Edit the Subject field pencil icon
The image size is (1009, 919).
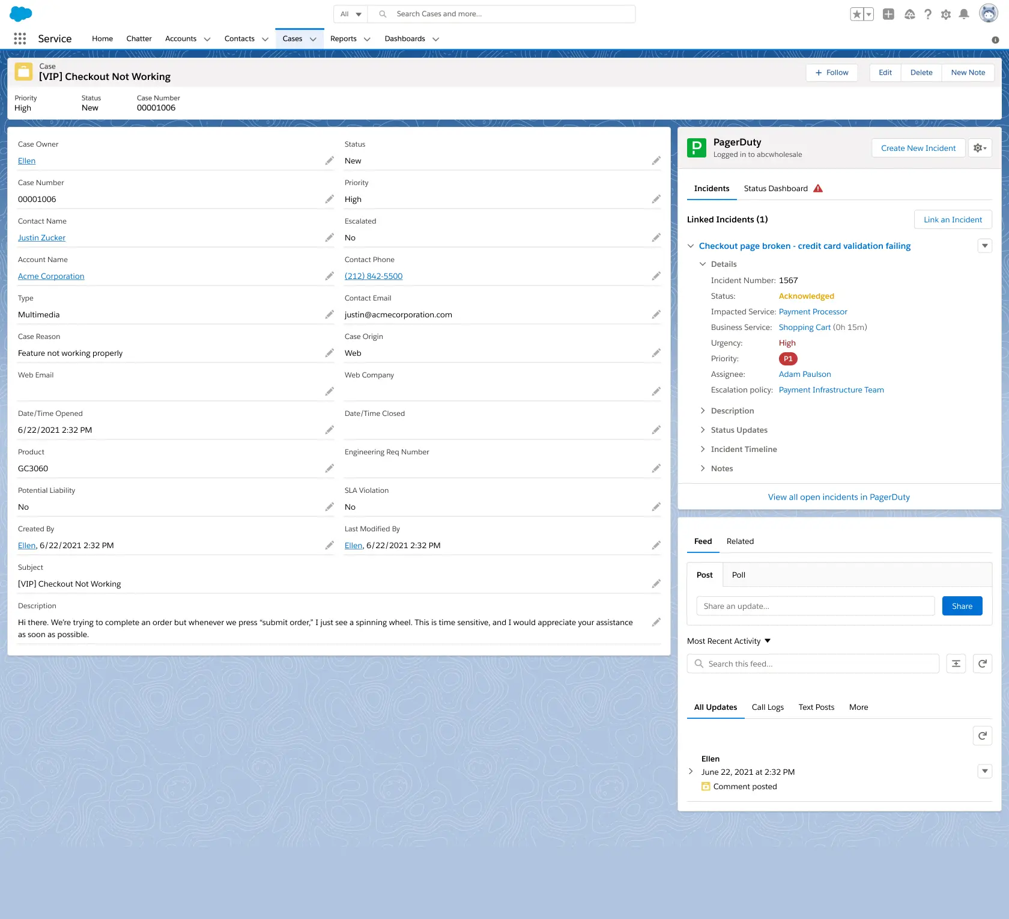(x=656, y=584)
